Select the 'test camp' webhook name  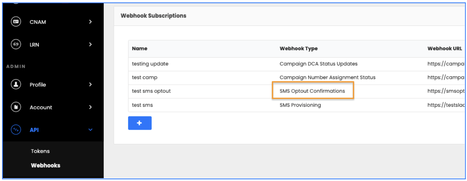145,78
